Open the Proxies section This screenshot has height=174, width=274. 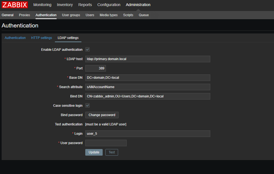(x=25, y=15)
